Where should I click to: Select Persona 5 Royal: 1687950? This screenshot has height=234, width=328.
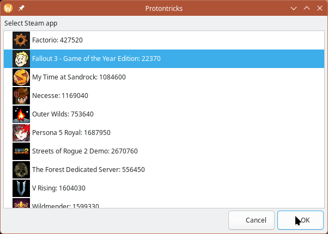164,133
